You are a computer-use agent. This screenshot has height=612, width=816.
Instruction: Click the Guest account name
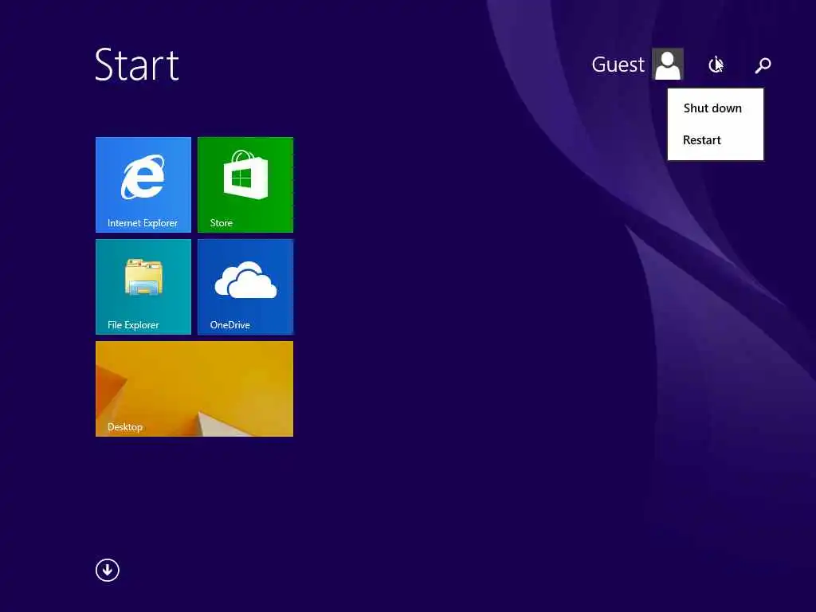(x=618, y=65)
